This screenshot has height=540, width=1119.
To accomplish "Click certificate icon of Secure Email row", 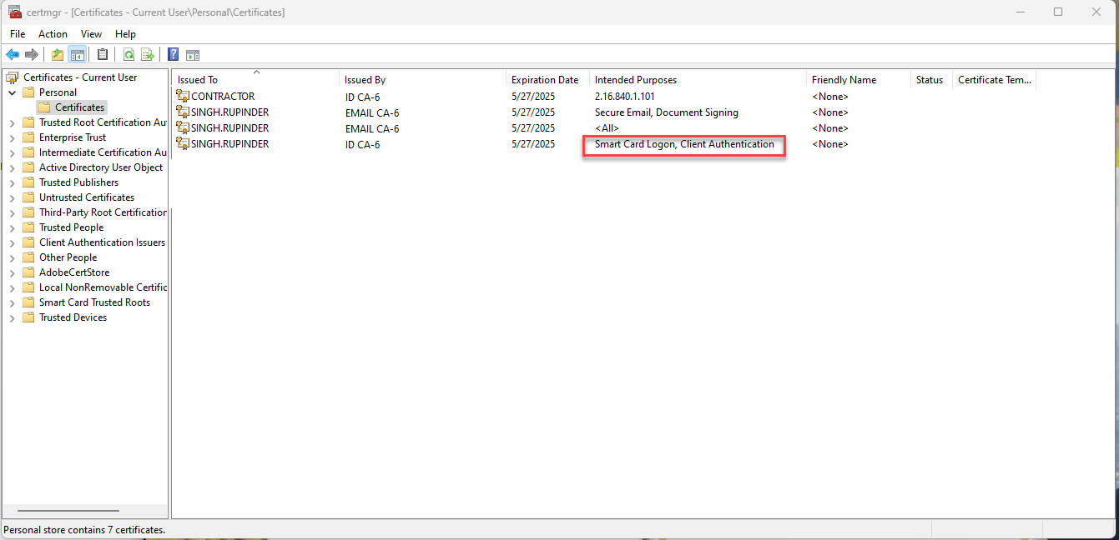I will click(184, 112).
